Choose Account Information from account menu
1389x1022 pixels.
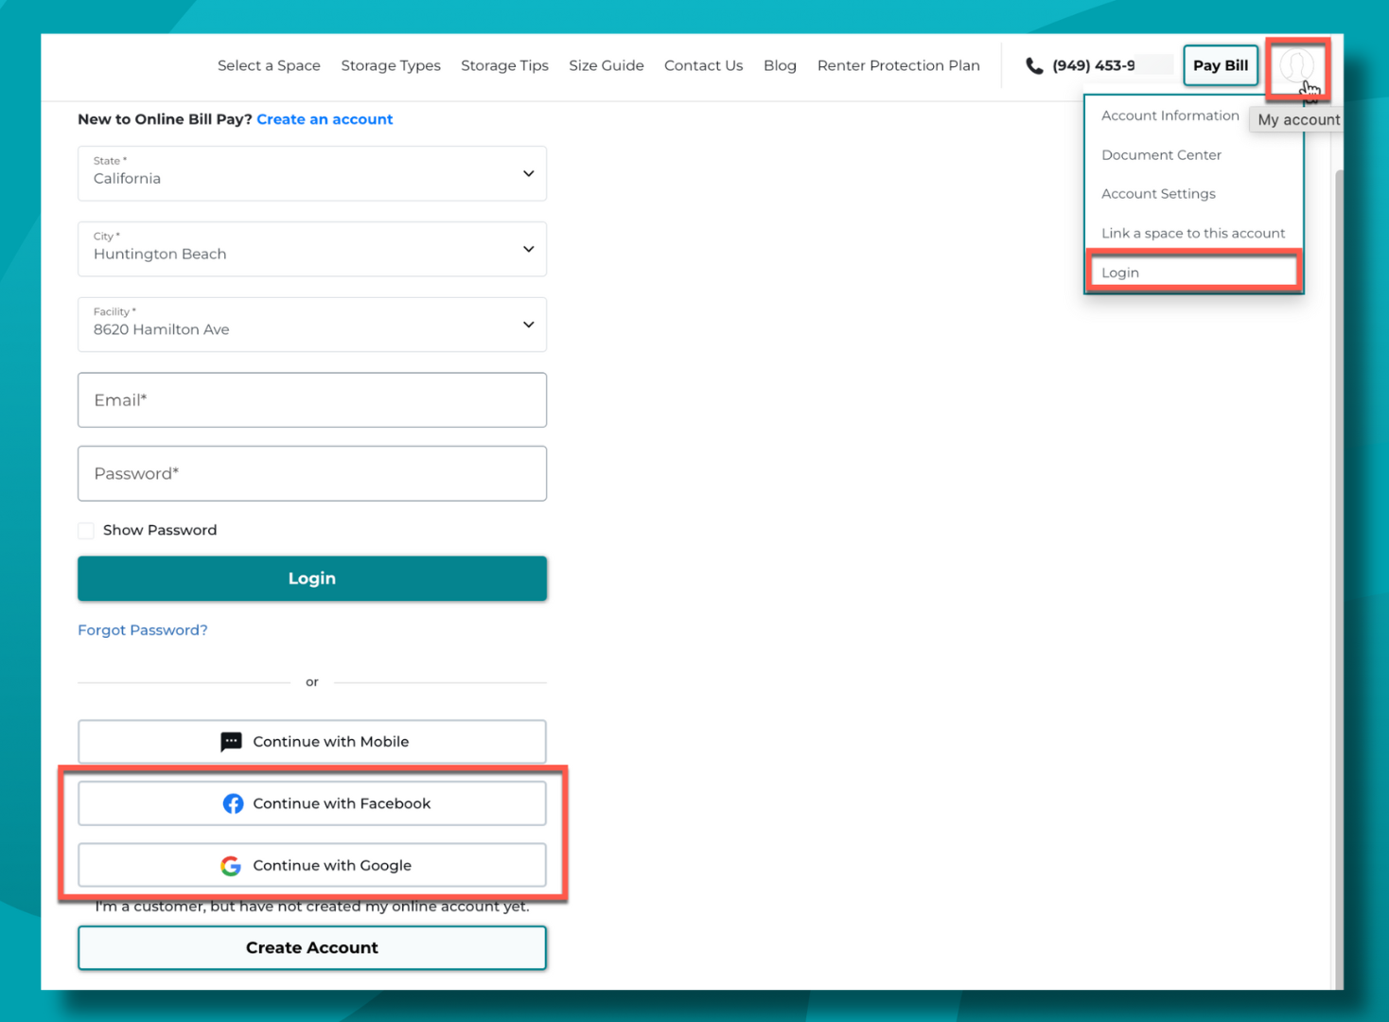click(1170, 115)
